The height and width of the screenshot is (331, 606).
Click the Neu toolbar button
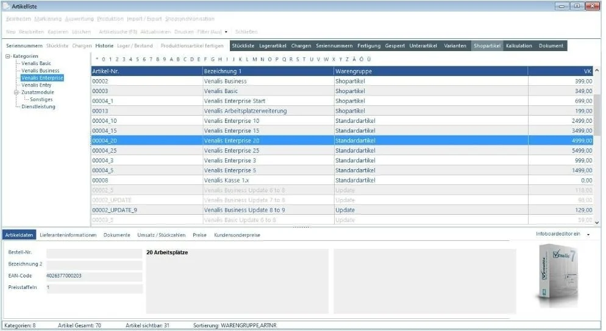tap(11, 32)
